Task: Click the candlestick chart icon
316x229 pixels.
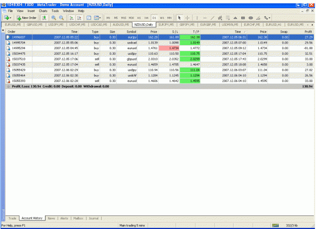Action: (x=44, y=18)
